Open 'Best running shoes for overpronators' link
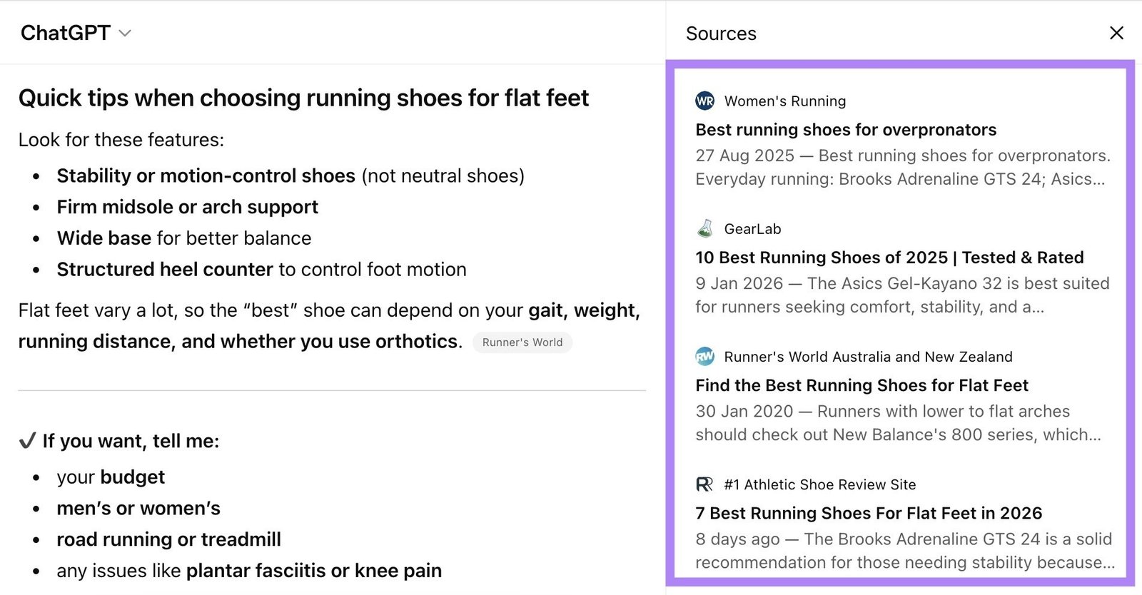Screen dimensions: 1142x595 point(846,130)
